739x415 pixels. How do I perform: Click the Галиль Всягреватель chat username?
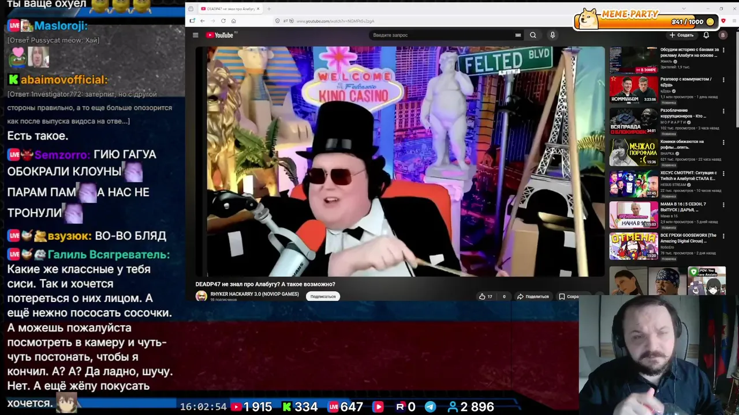pos(109,254)
